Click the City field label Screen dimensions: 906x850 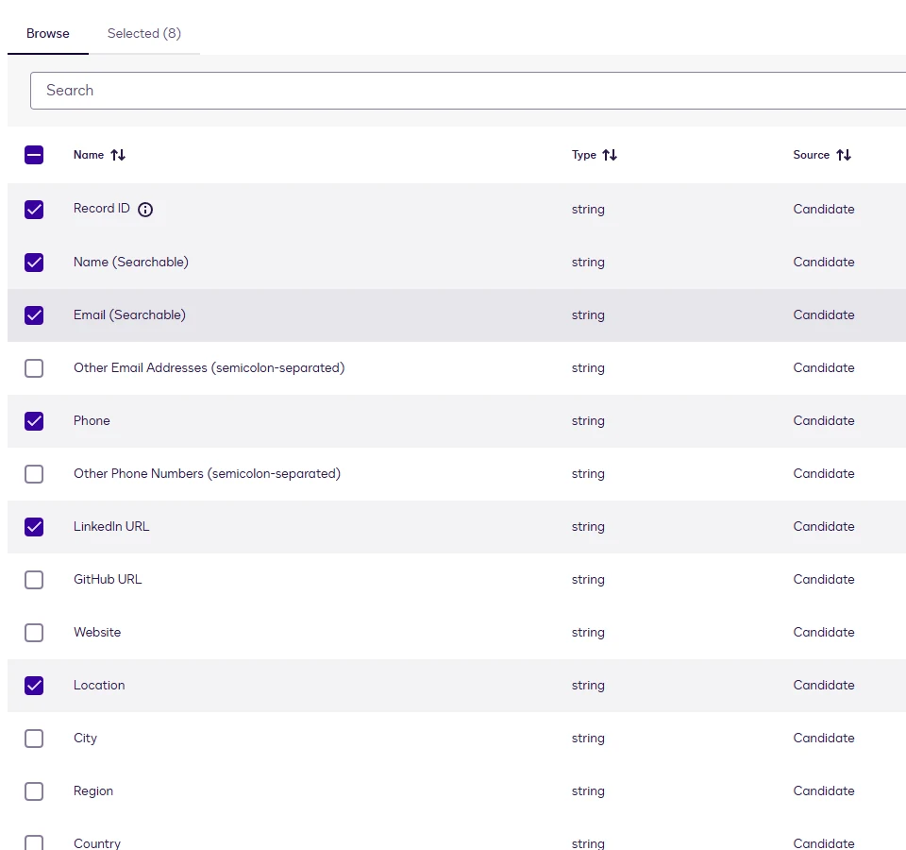point(86,739)
